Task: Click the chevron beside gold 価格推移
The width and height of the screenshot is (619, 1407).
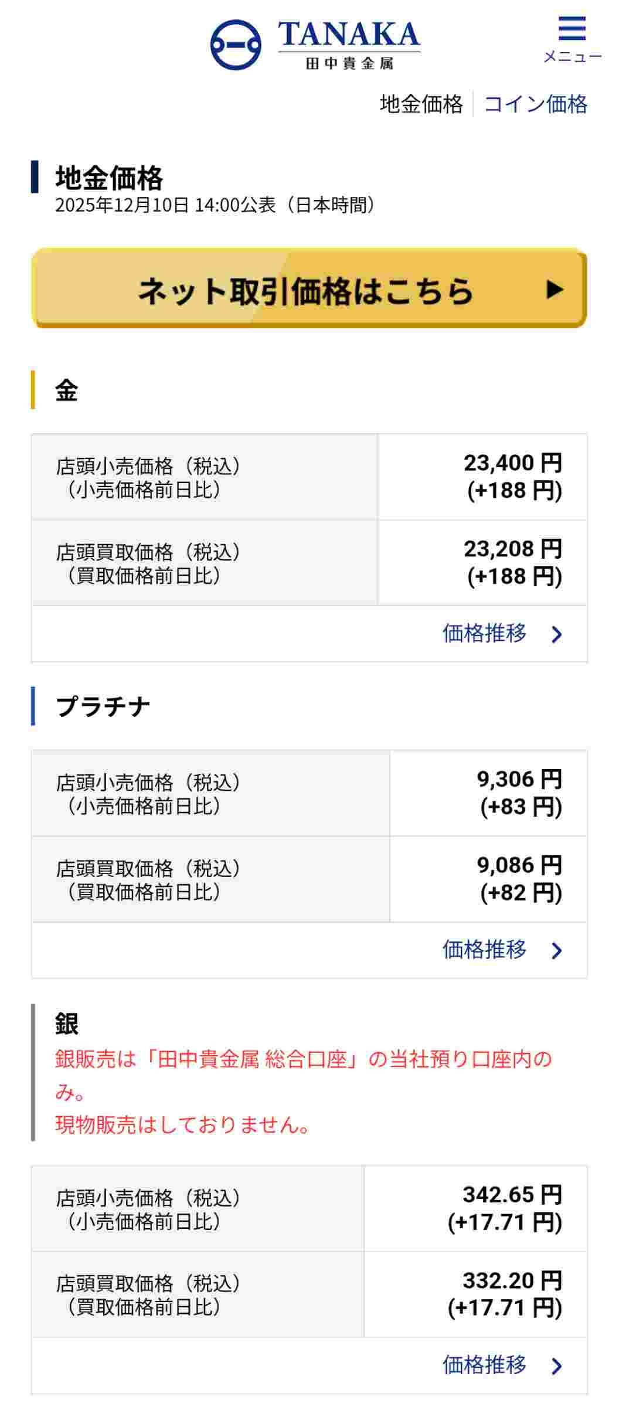Action: 557,634
